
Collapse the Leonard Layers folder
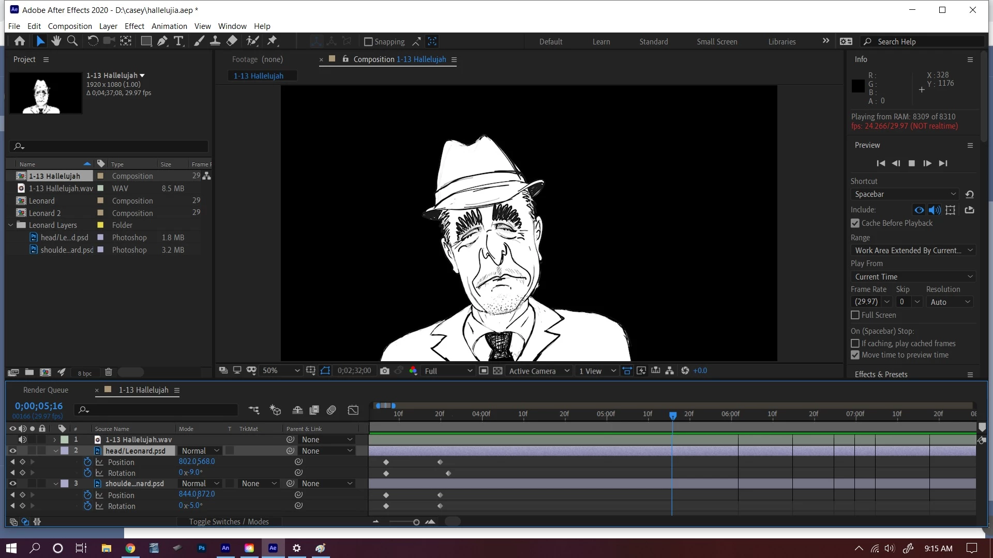coord(11,225)
